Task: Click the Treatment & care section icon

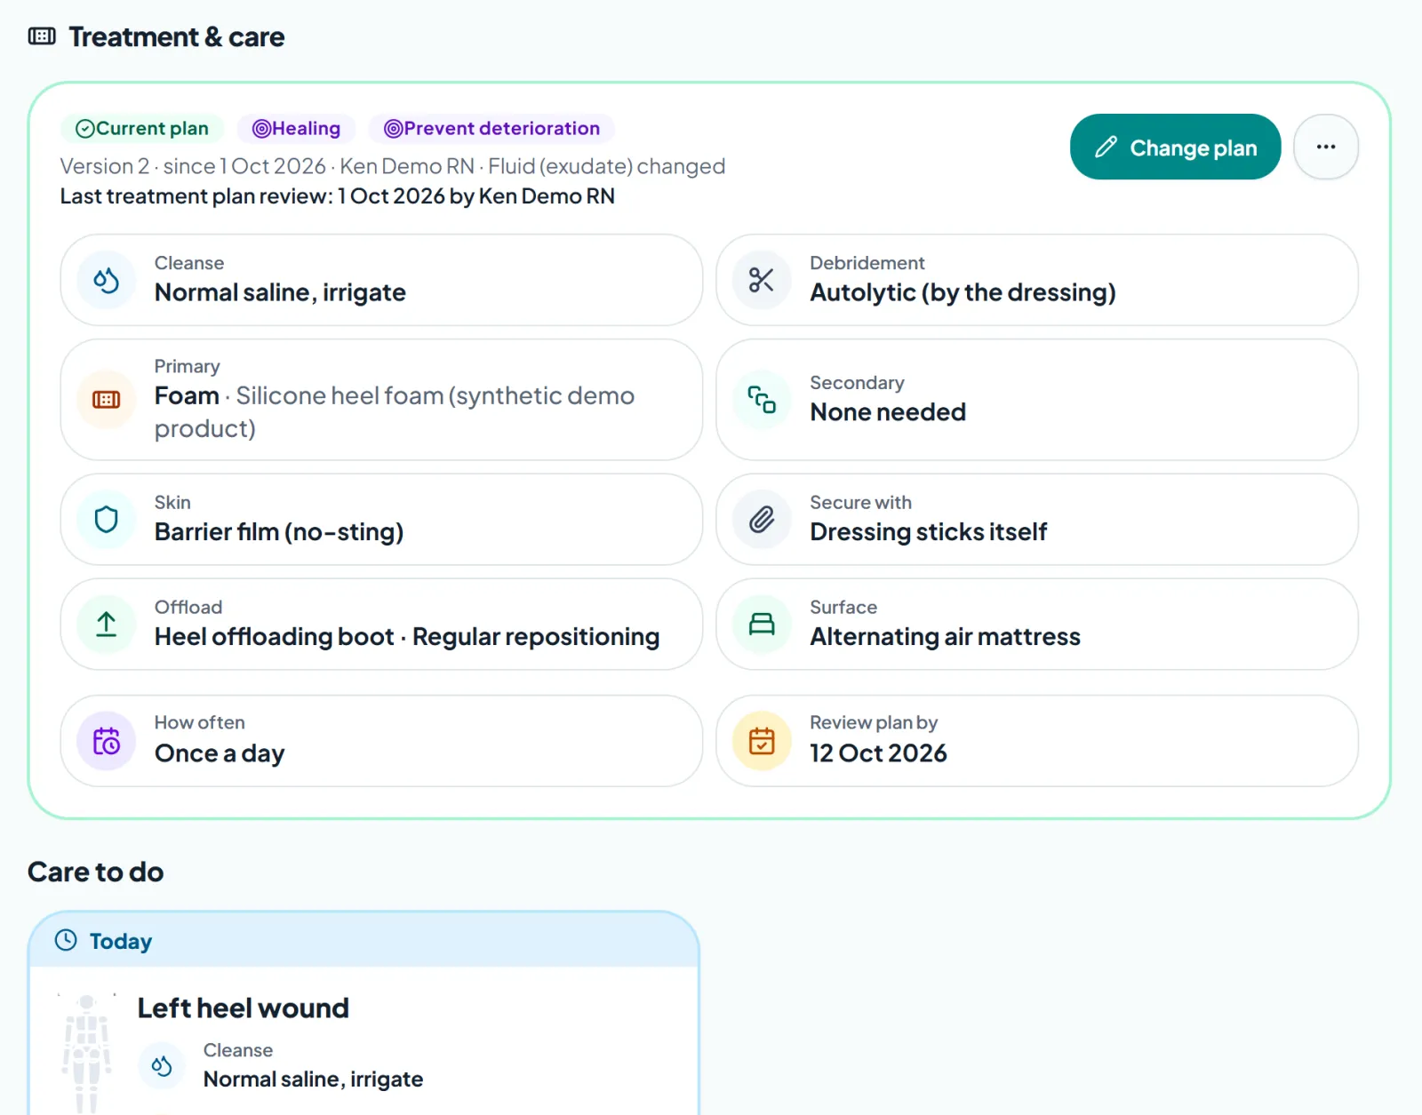Action: tap(42, 36)
